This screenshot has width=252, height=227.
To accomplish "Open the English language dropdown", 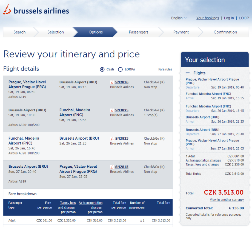I will [179, 18].
